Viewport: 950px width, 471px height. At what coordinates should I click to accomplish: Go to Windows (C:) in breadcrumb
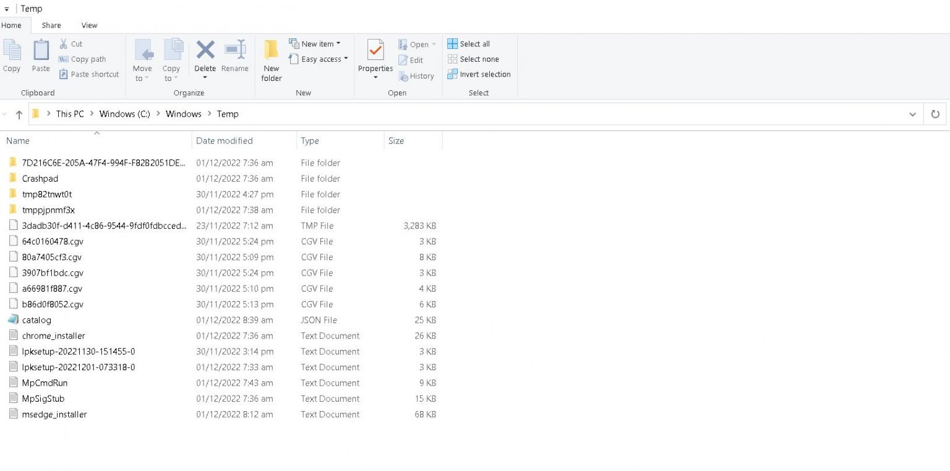tap(125, 114)
